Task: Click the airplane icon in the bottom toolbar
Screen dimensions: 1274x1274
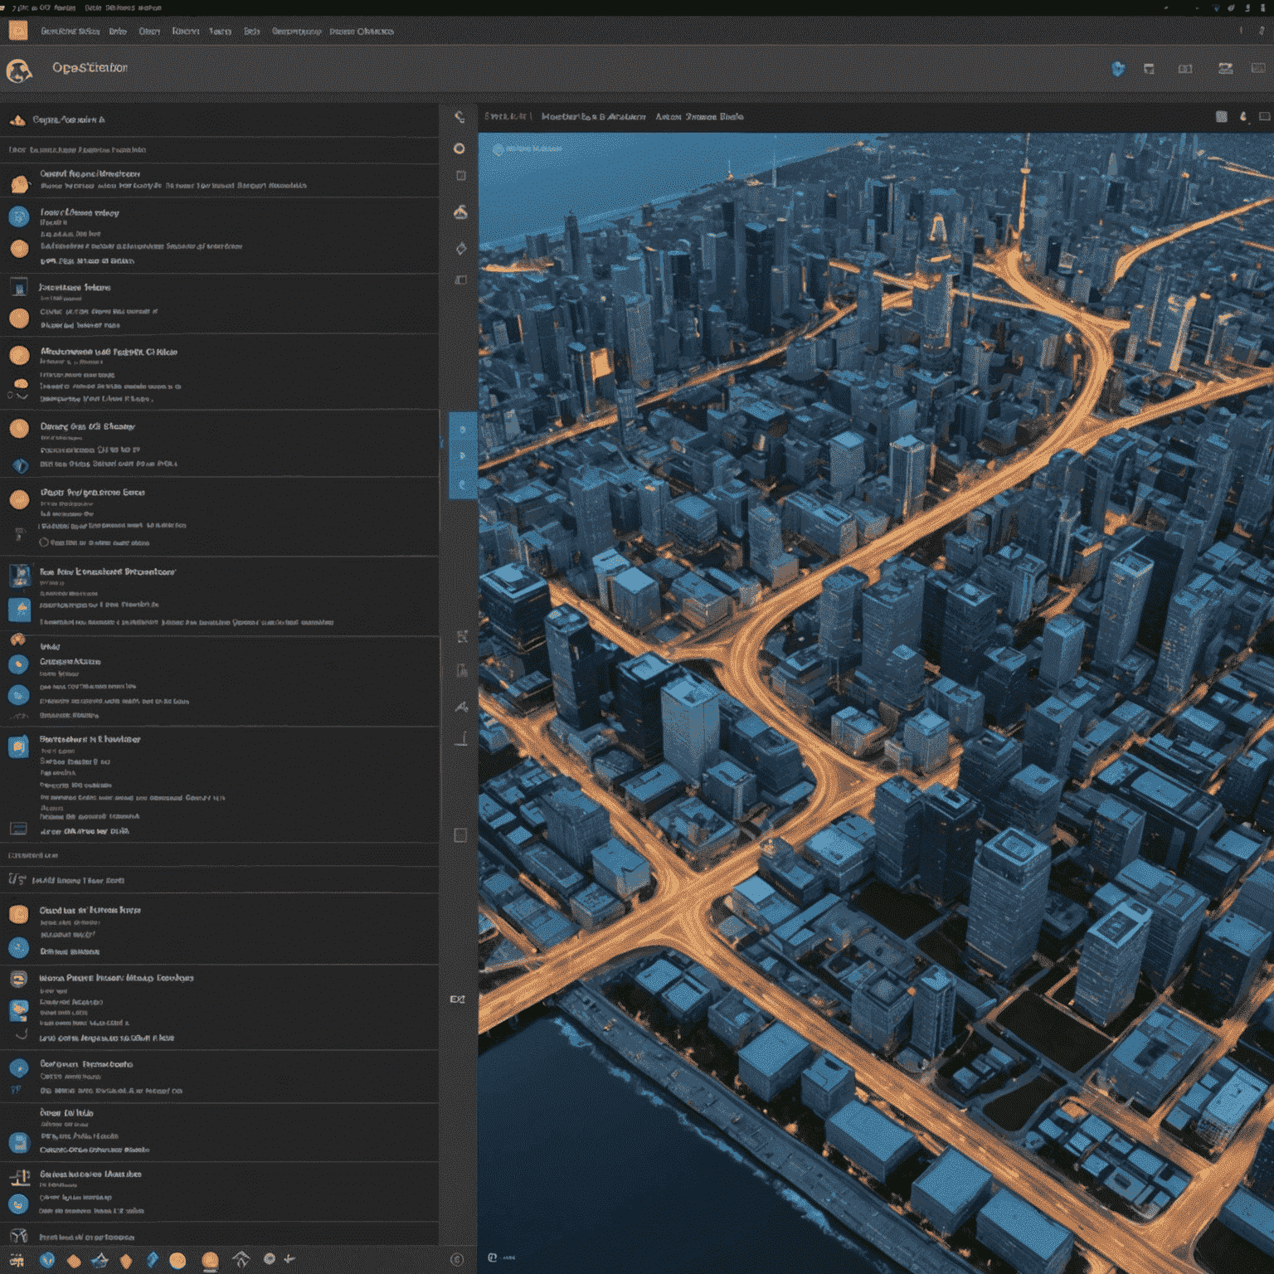Action: 289,1259
